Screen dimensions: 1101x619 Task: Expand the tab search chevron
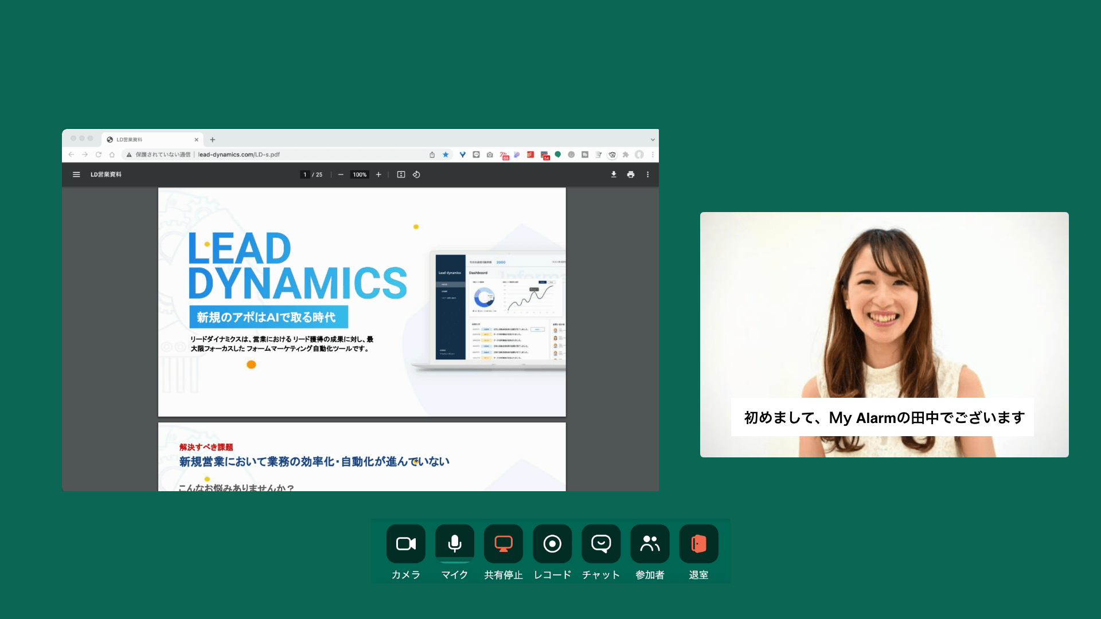pyautogui.click(x=653, y=140)
